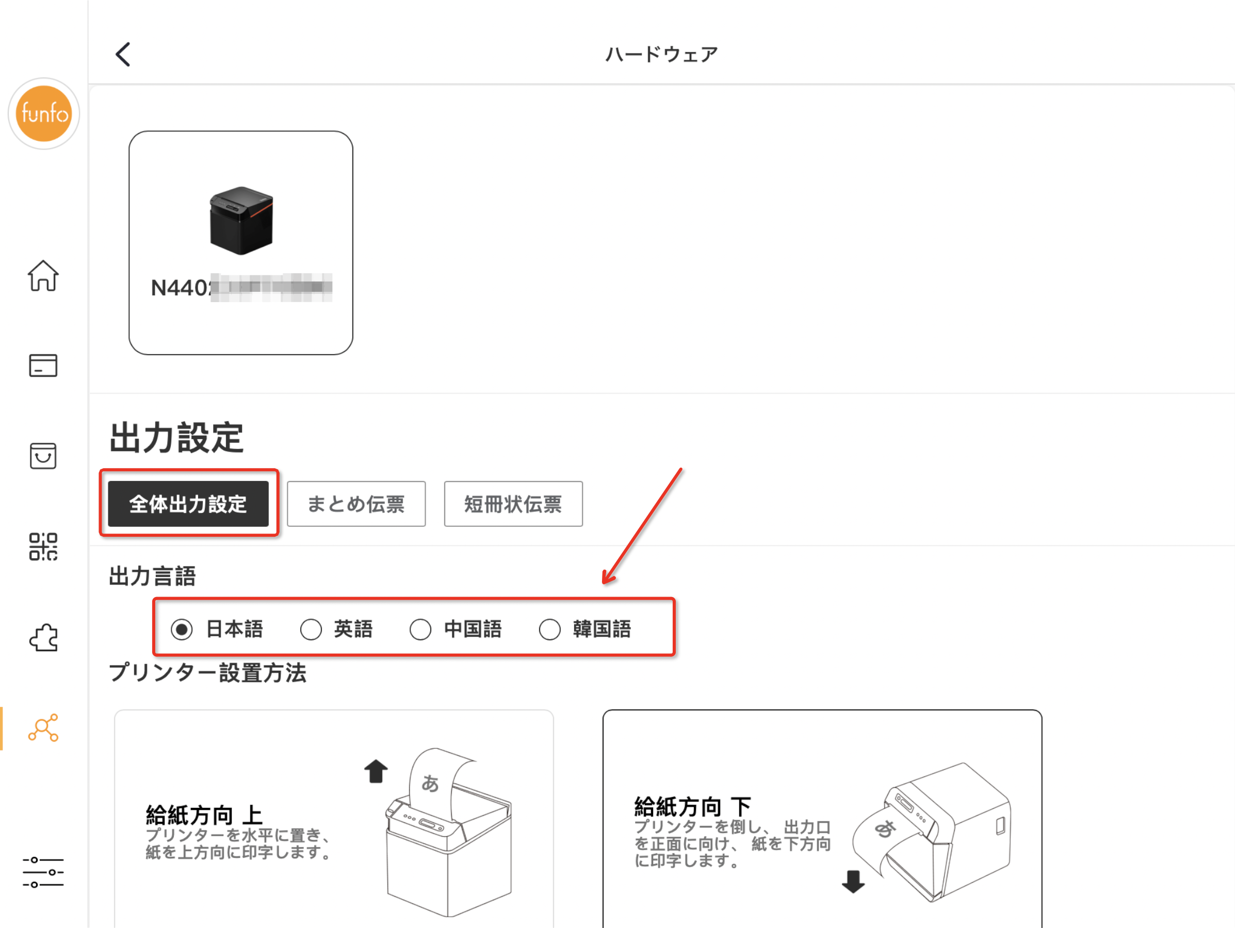Choose 給紙方向 下 installation option

click(x=822, y=819)
